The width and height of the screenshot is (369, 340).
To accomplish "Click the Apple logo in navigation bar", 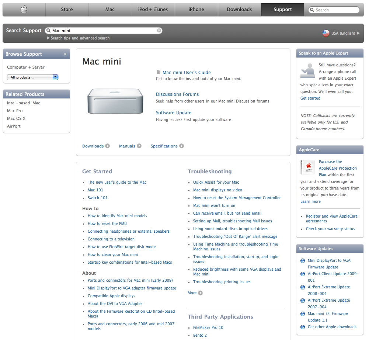I will (x=24, y=10).
